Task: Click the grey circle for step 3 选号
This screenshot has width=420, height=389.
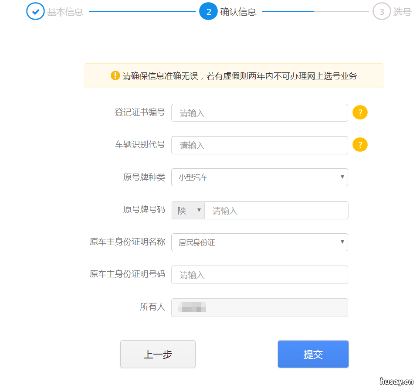Action: tap(382, 12)
